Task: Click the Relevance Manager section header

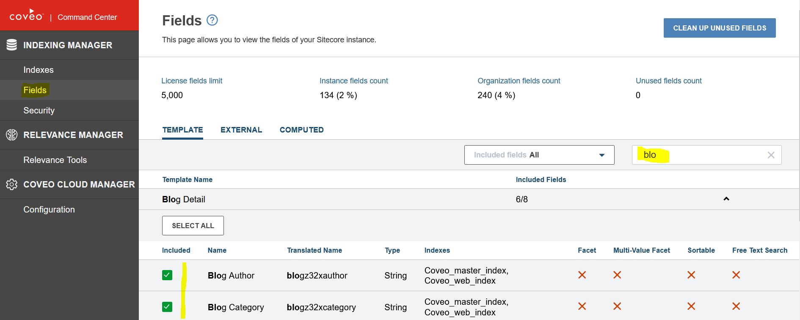Action: click(x=69, y=135)
